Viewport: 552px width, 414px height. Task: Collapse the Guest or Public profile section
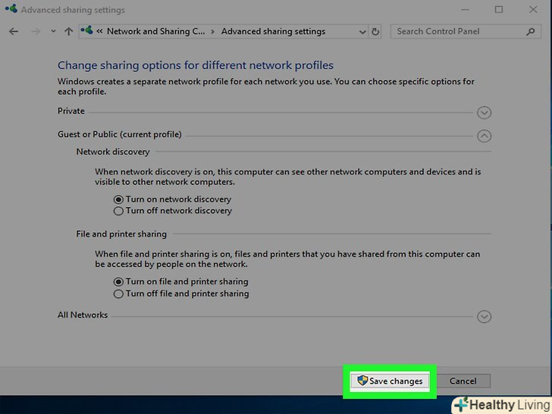click(x=484, y=136)
